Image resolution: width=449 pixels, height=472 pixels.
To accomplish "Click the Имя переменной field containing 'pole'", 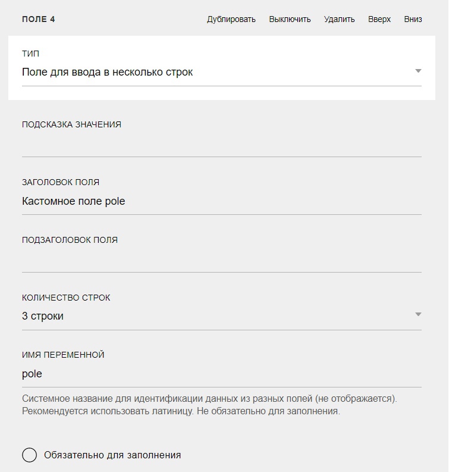I will click(221, 374).
